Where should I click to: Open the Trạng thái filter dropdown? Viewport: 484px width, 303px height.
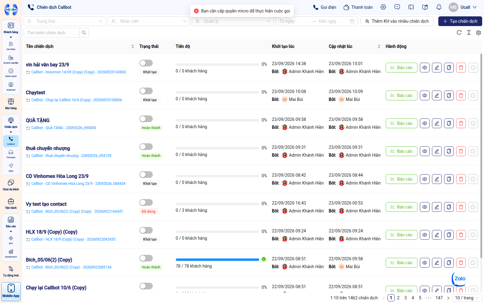click(65, 21)
